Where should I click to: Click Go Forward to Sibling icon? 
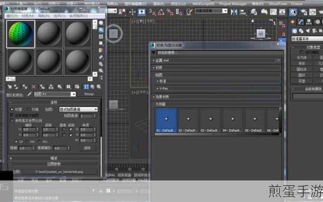(x=99, y=87)
